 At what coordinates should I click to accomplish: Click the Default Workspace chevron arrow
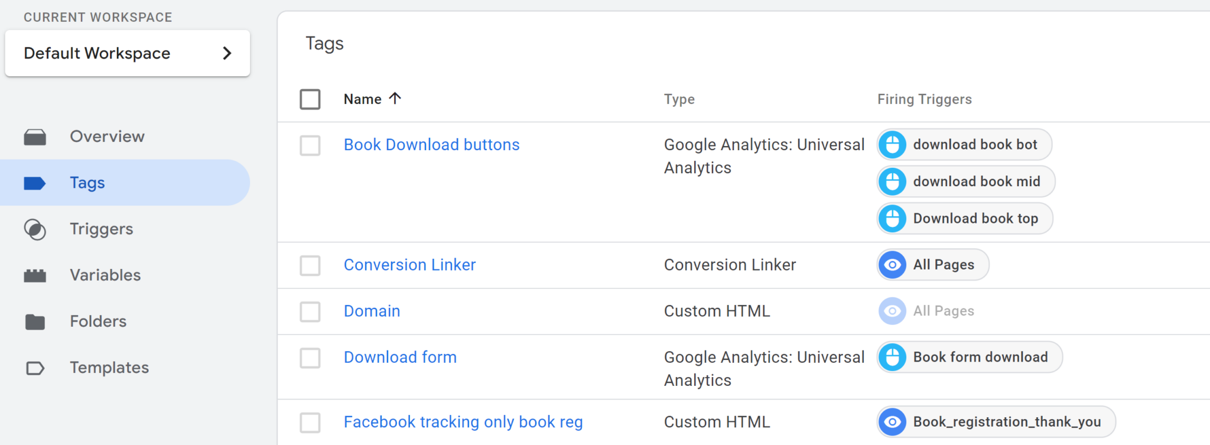(227, 53)
